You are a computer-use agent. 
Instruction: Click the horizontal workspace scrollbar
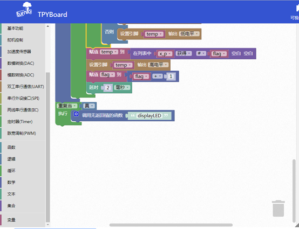click(171, 225)
